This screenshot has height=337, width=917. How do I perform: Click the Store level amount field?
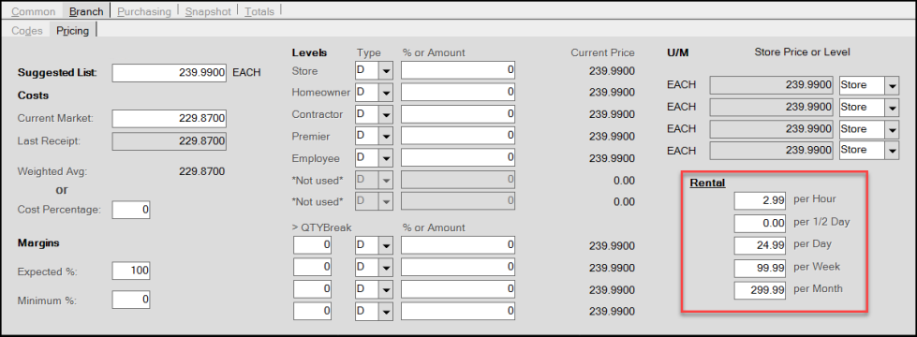point(458,70)
